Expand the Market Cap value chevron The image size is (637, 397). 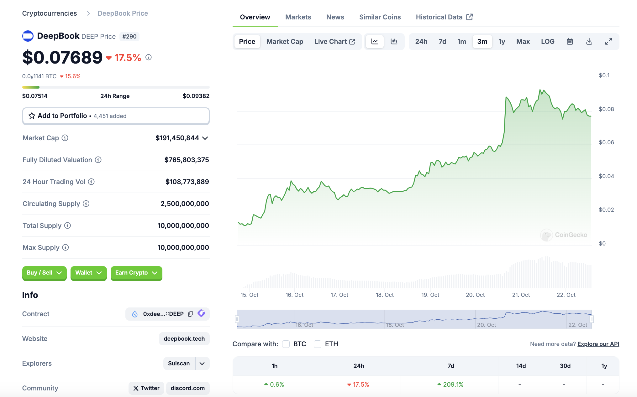tap(205, 138)
